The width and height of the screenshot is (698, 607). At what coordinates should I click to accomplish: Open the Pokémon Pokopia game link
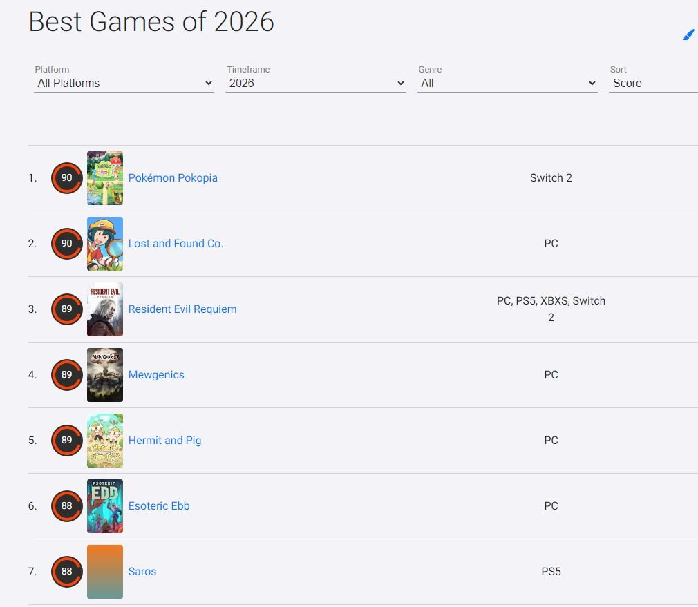point(173,178)
